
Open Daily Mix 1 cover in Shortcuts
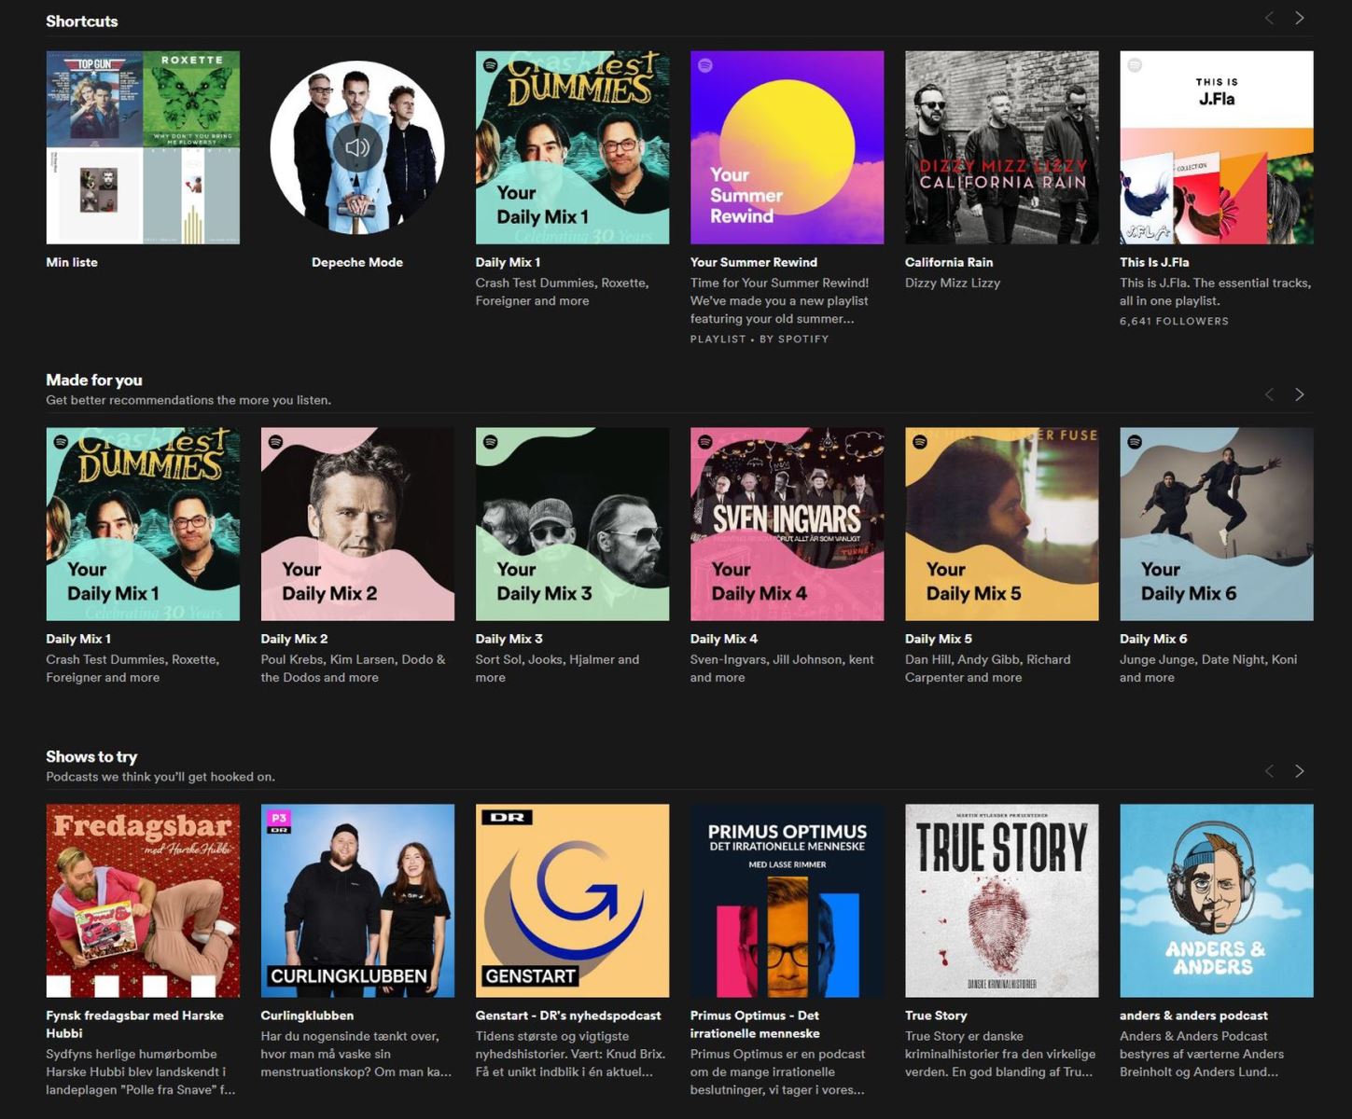pyautogui.click(x=572, y=147)
